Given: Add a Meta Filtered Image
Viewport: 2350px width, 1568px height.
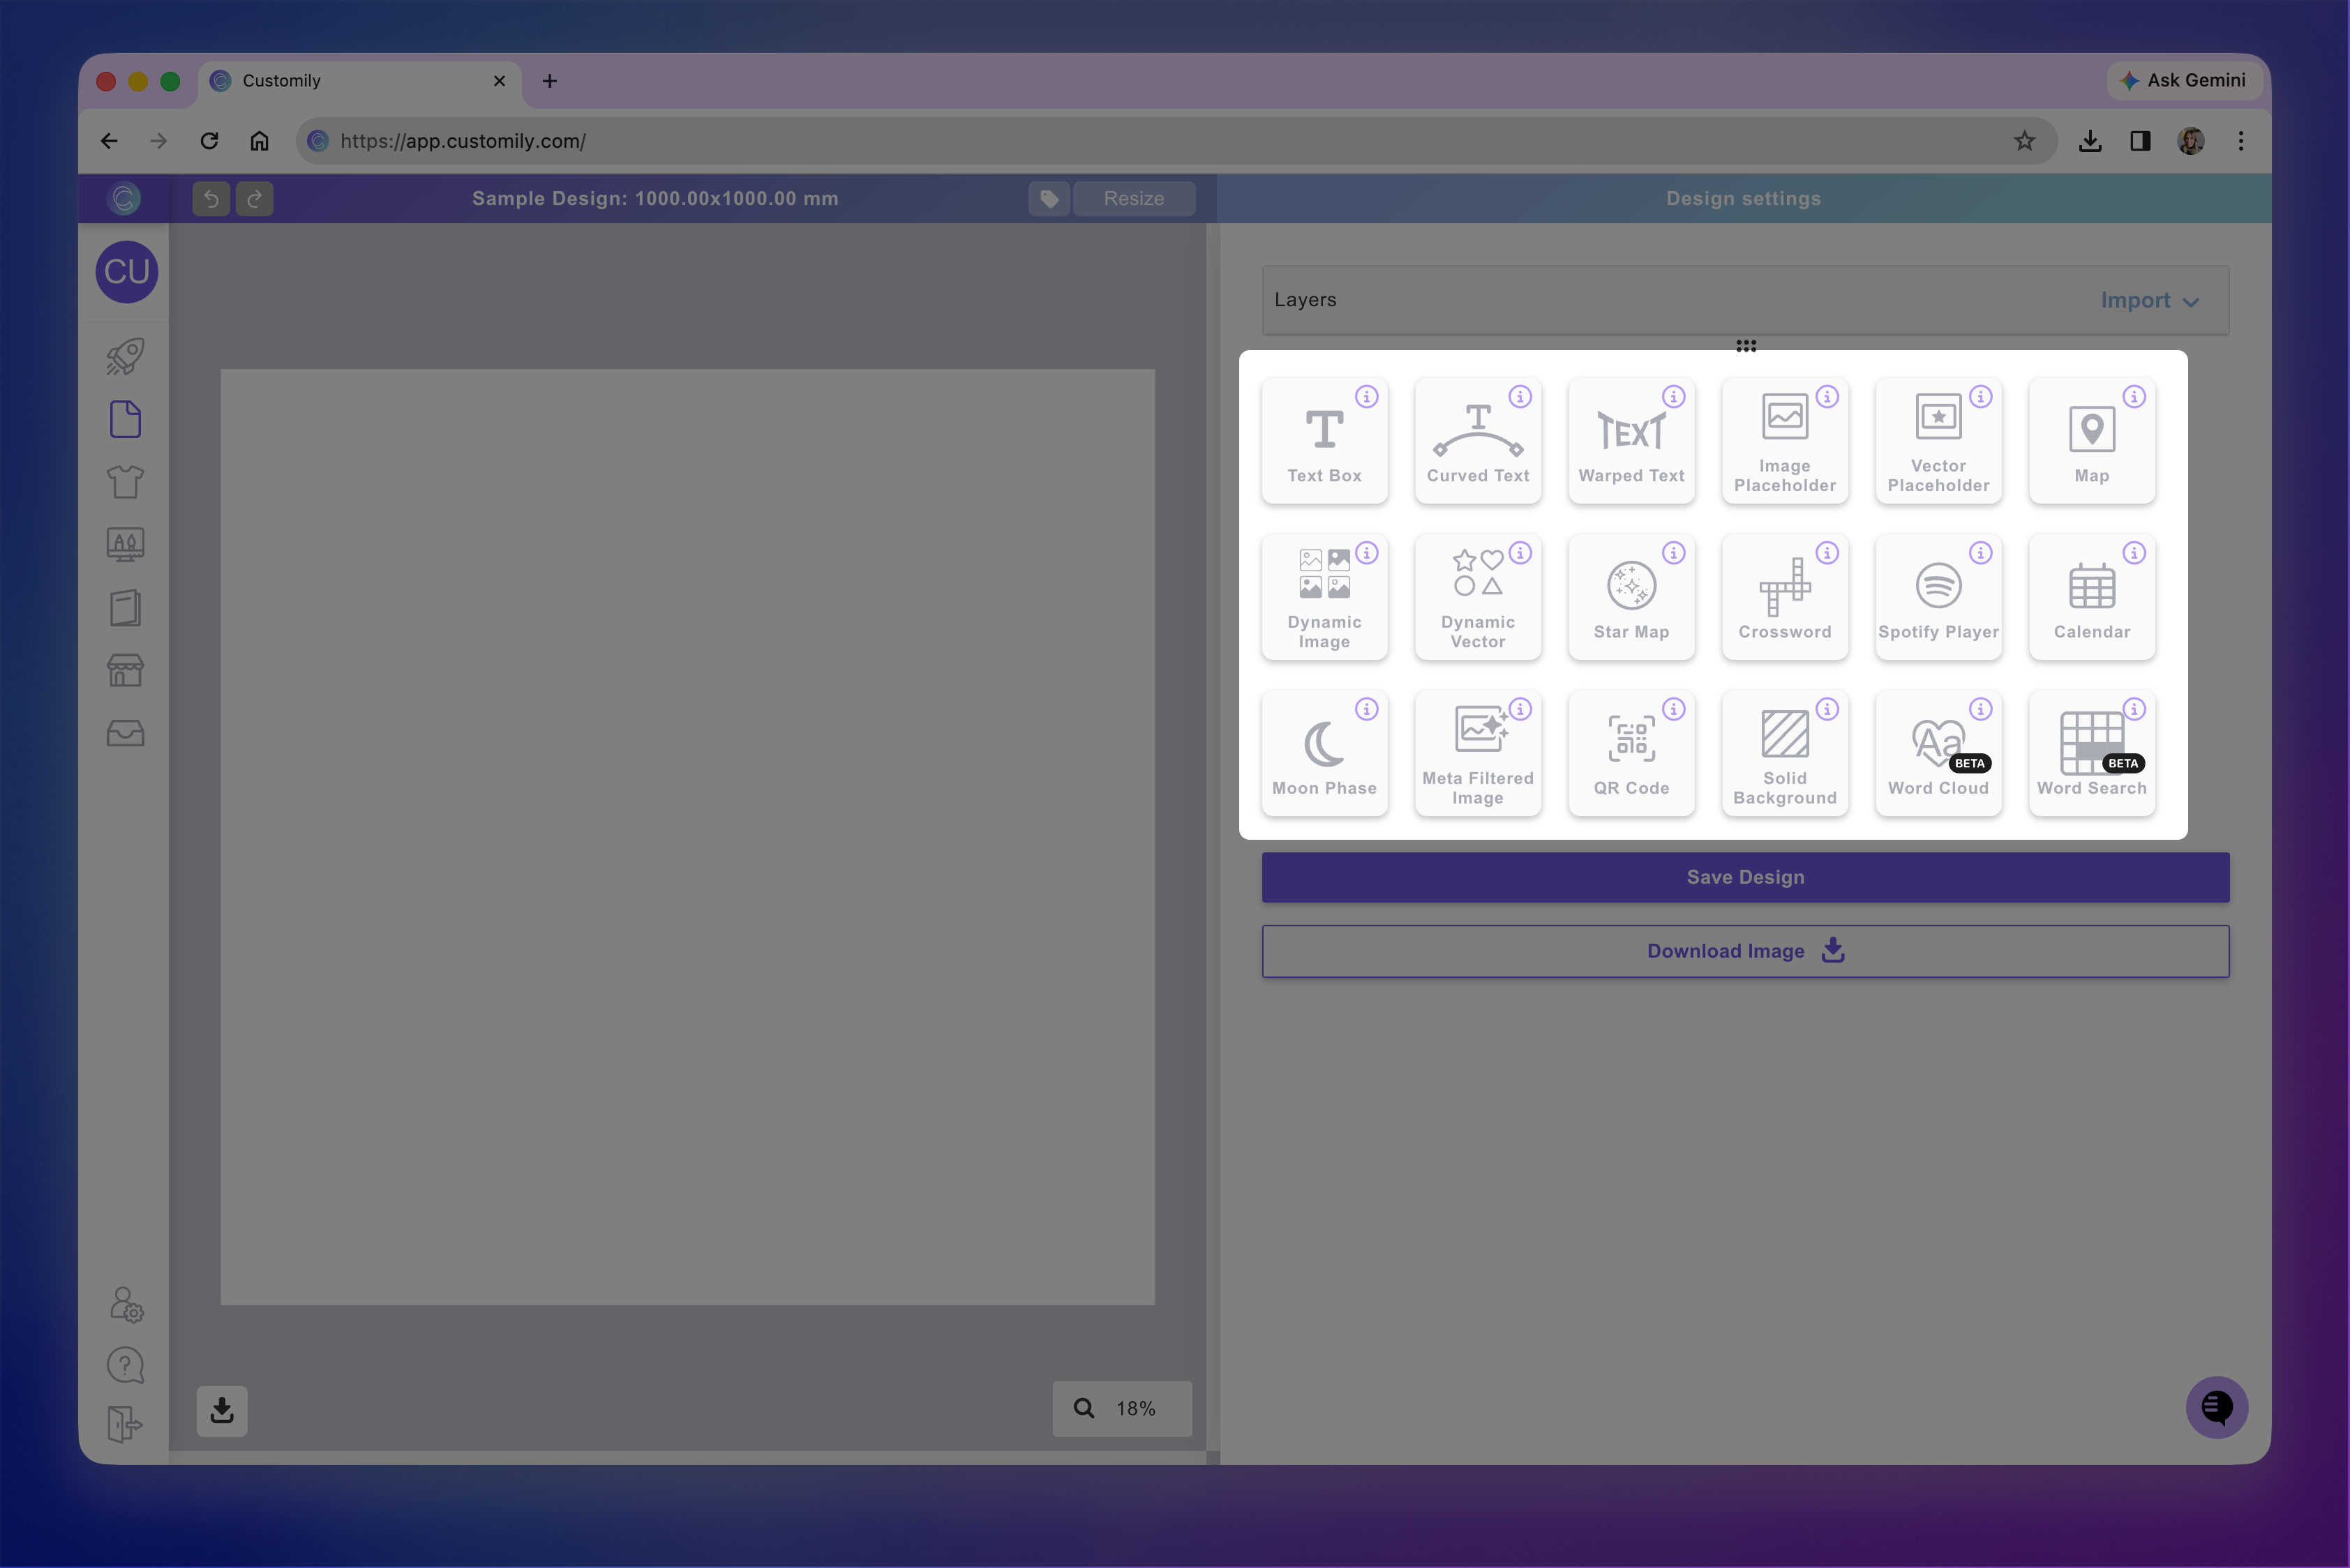Looking at the screenshot, I should tap(1478, 753).
